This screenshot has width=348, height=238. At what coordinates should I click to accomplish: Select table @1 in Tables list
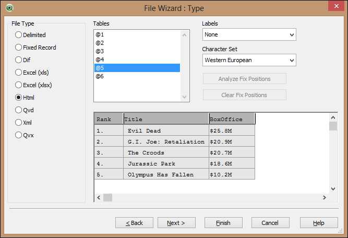coord(137,34)
